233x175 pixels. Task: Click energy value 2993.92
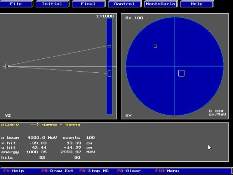pos(71,152)
